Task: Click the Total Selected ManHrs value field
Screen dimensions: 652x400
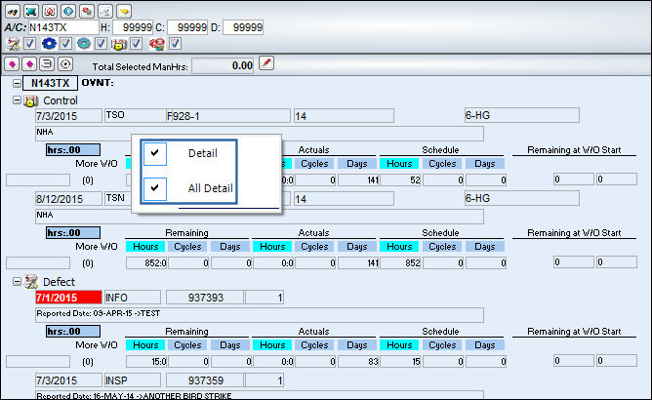Action: [223, 65]
